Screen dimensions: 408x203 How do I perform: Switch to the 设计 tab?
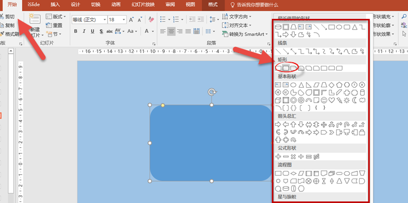pyautogui.click(x=75, y=5)
